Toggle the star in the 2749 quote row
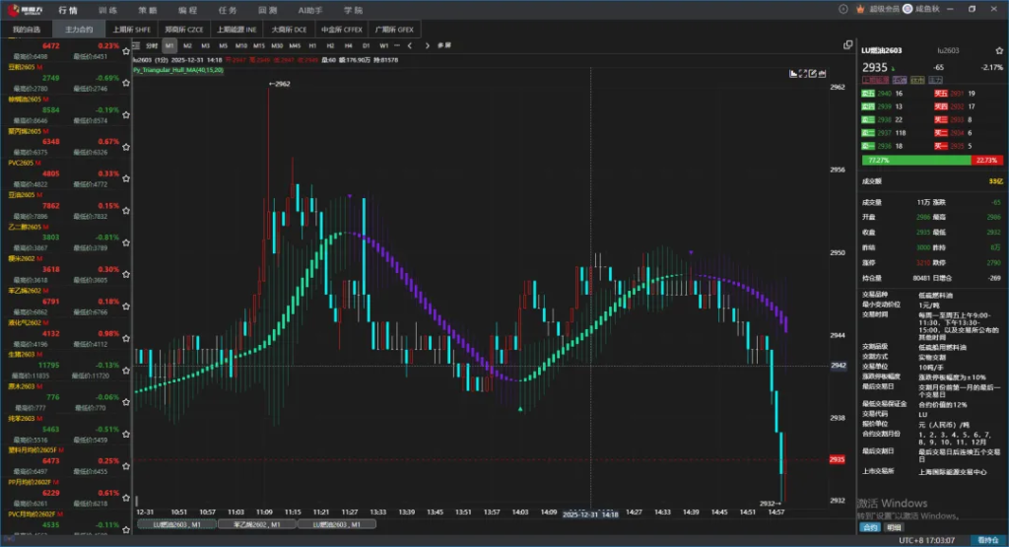The width and height of the screenshot is (1009, 547). coord(126,83)
